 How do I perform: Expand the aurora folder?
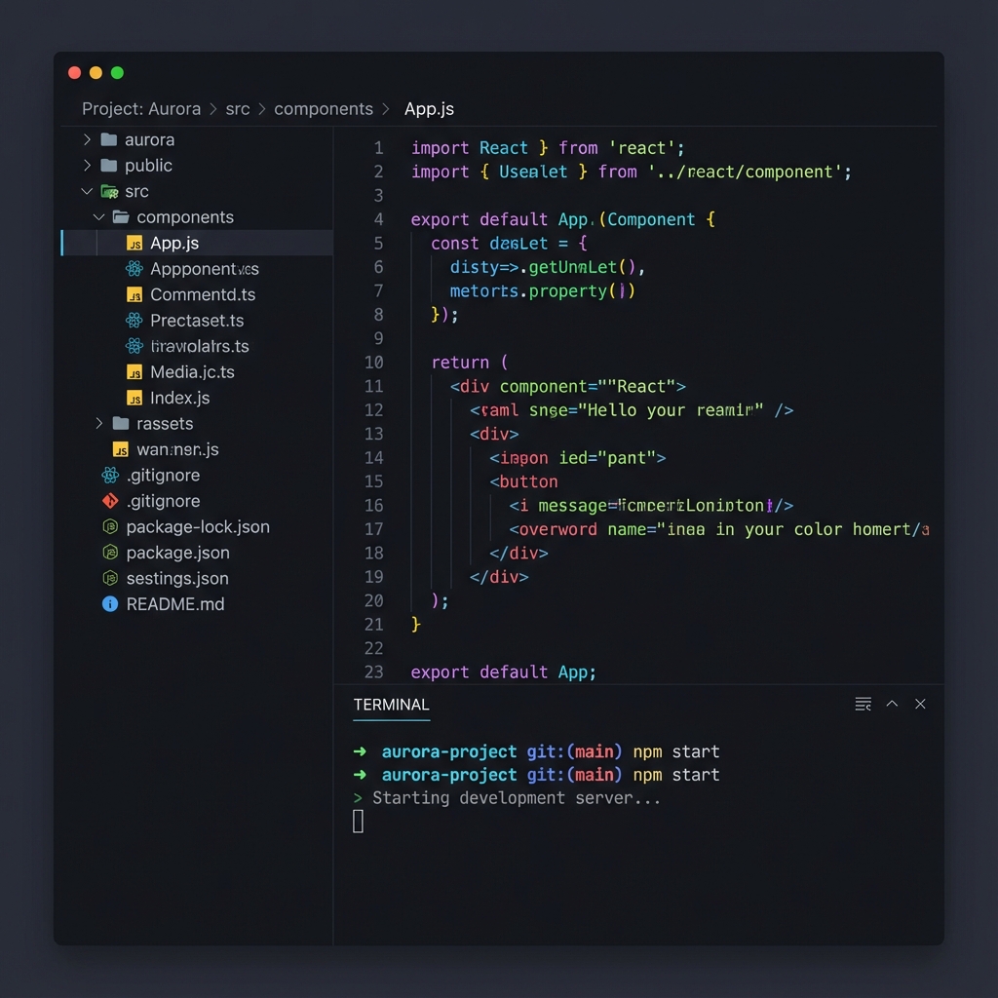88,140
